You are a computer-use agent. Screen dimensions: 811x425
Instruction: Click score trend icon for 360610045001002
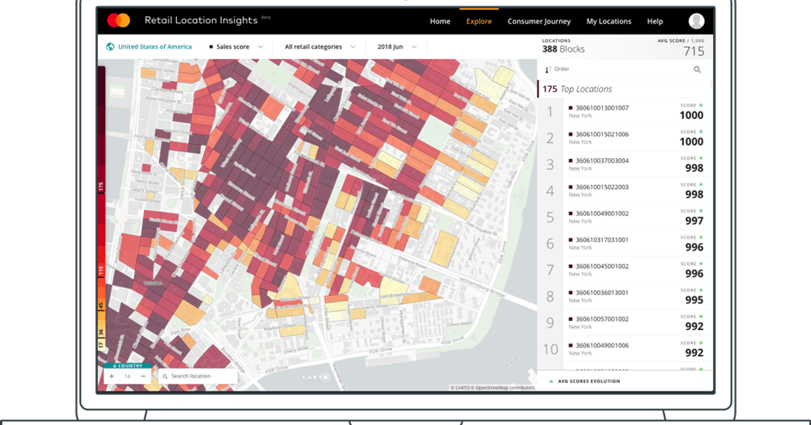pyautogui.click(x=701, y=263)
